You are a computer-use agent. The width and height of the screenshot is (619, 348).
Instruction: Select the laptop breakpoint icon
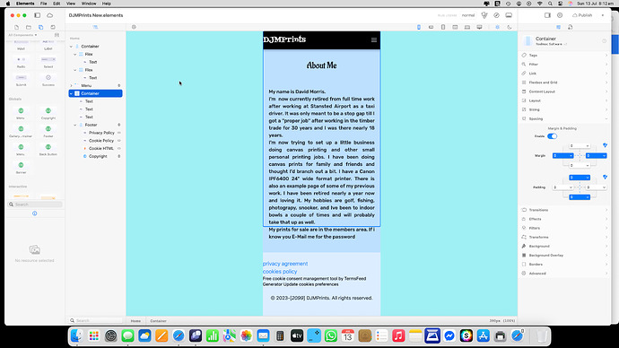(467, 27)
